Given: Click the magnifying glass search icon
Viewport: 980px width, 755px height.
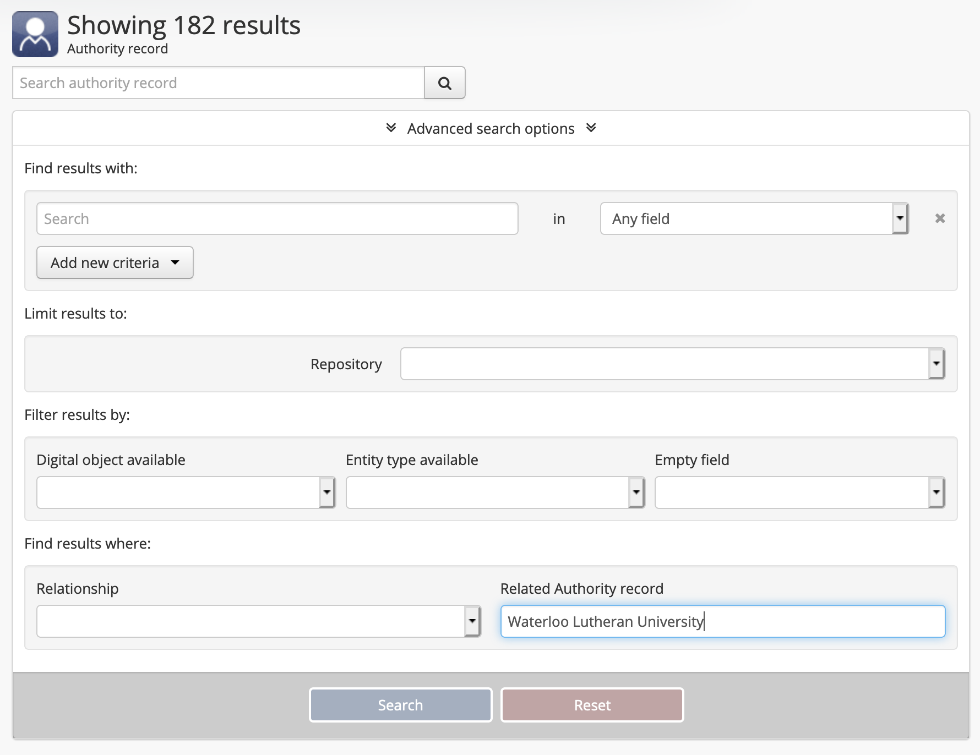Looking at the screenshot, I should [x=444, y=83].
